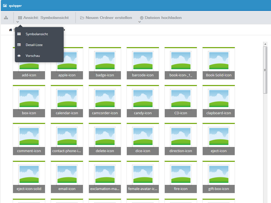Click Dateien hochladen upload button
Screen dimensions: 271x203
click(x=161, y=18)
